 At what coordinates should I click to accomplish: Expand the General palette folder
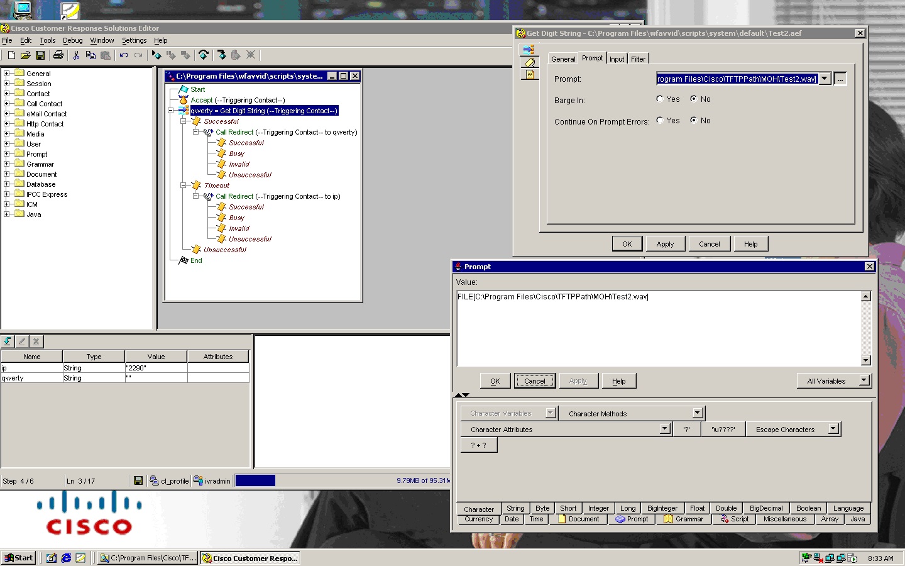[x=7, y=74]
